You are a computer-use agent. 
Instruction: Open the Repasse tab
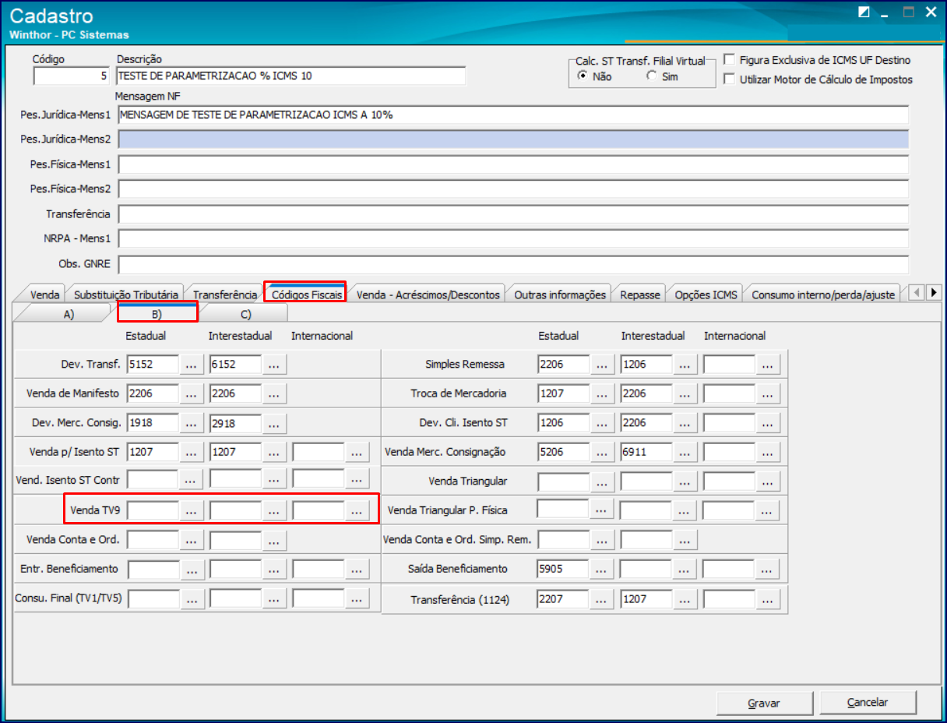(x=640, y=294)
